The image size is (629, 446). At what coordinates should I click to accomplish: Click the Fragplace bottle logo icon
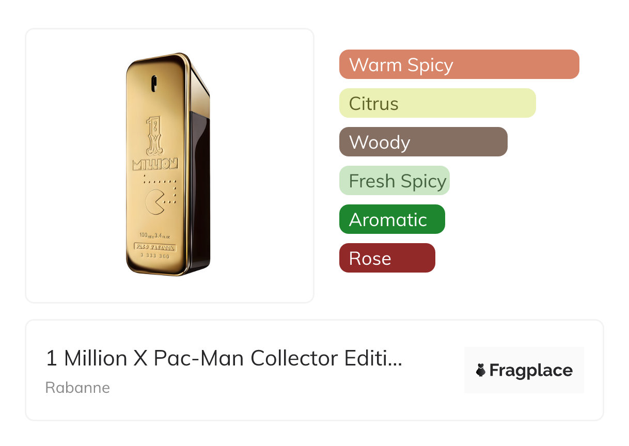click(481, 370)
